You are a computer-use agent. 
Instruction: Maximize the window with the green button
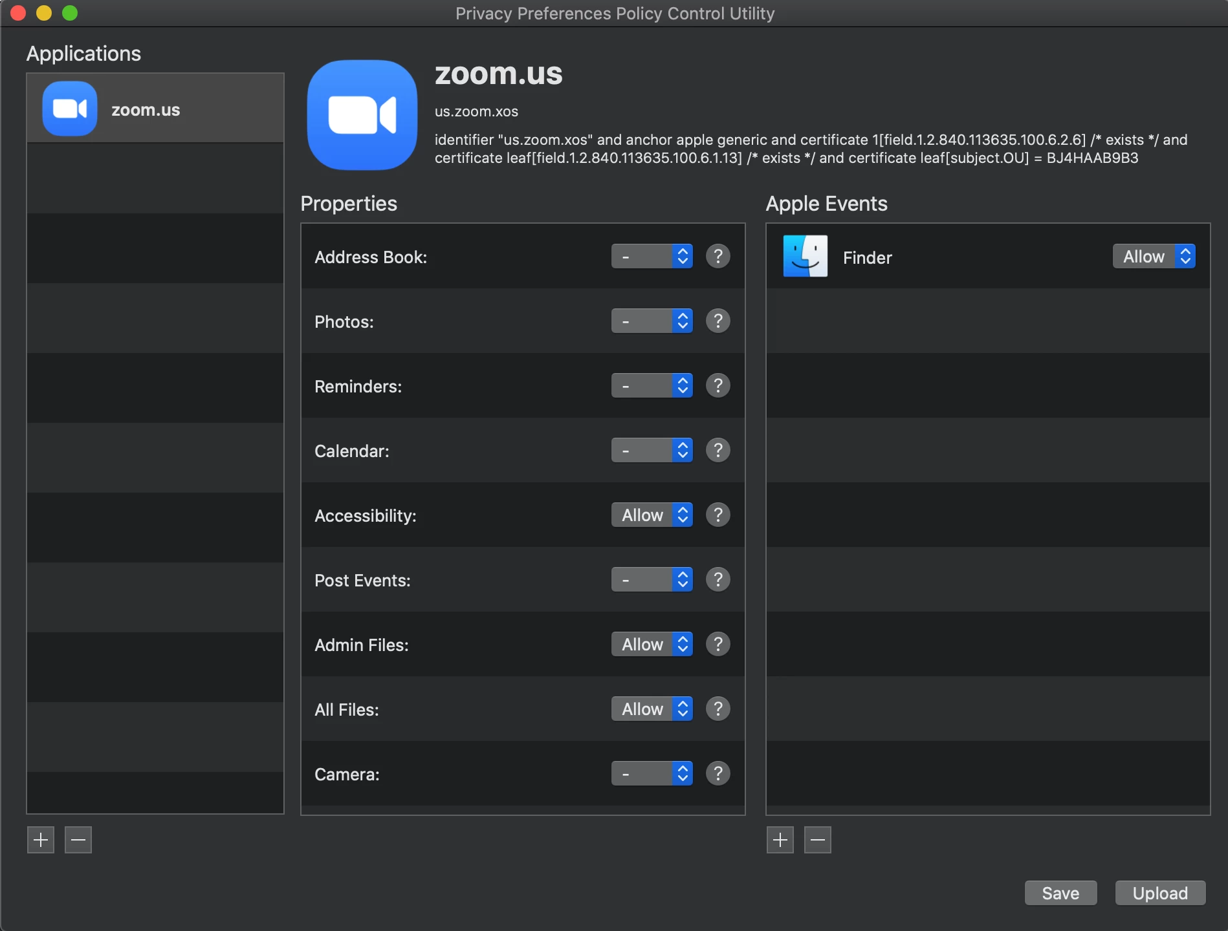coord(70,13)
